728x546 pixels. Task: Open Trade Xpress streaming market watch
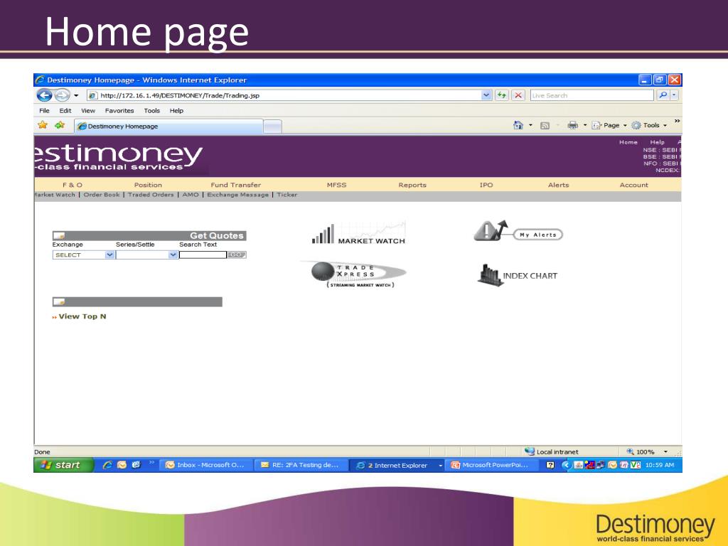(354, 274)
